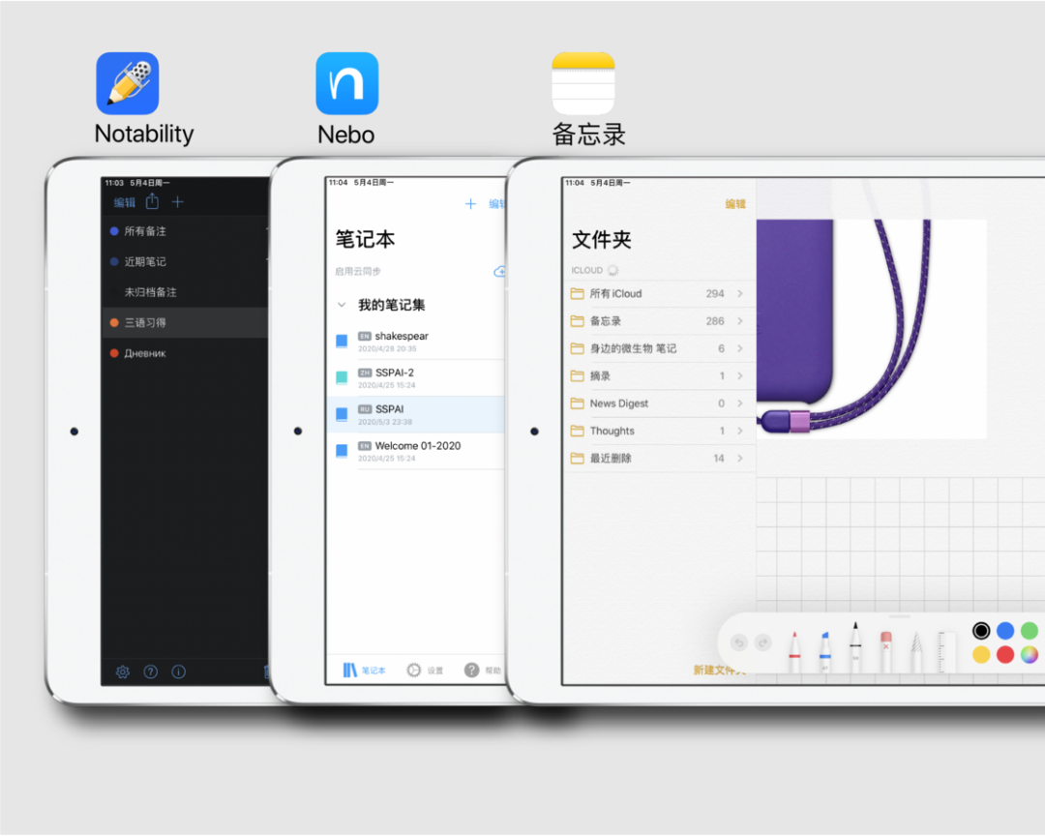Tap 启用云同步 in Nebo
This screenshot has height=836, width=1045.
358,271
